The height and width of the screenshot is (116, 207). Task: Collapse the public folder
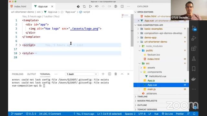[x=149, y=51]
